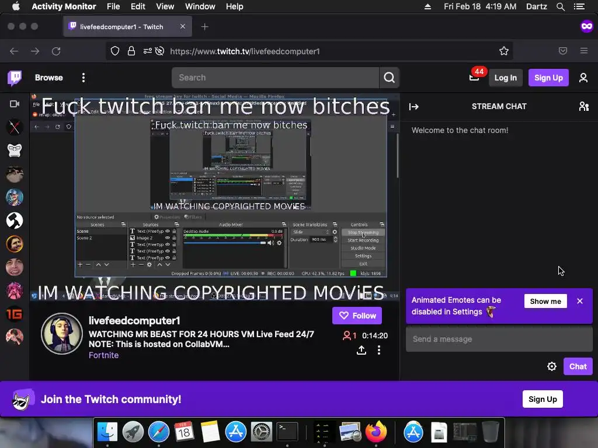Click the Log In button

[505, 78]
